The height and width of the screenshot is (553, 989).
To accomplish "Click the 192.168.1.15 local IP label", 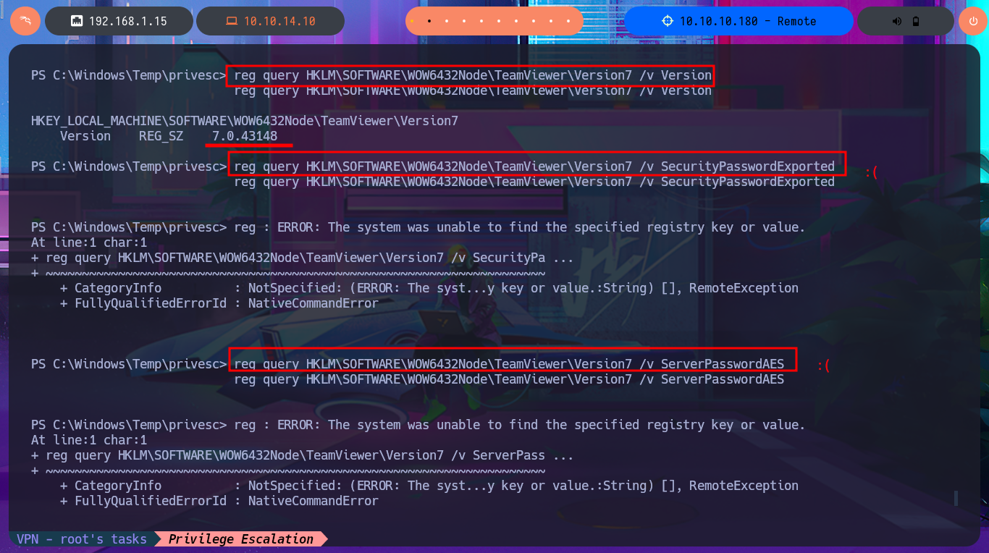I will pyautogui.click(x=128, y=22).
